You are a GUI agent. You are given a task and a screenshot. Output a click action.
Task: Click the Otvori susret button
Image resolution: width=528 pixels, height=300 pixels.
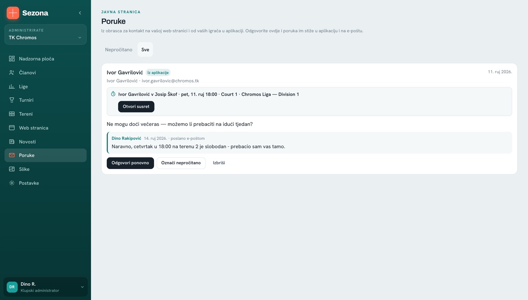coord(136,106)
